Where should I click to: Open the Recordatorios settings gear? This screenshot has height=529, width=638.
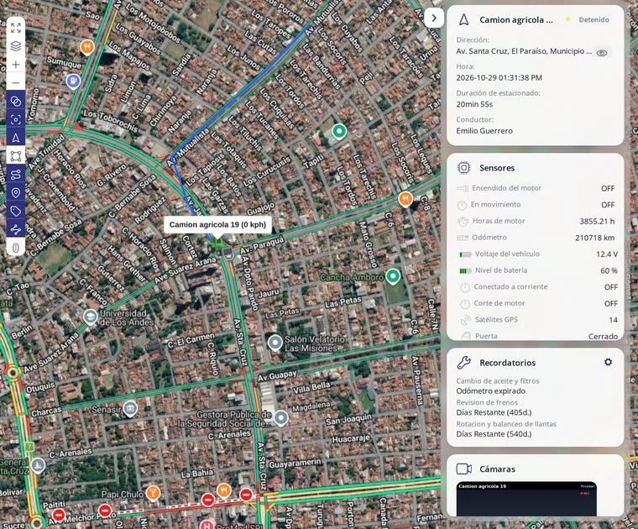pyautogui.click(x=608, y=362)
